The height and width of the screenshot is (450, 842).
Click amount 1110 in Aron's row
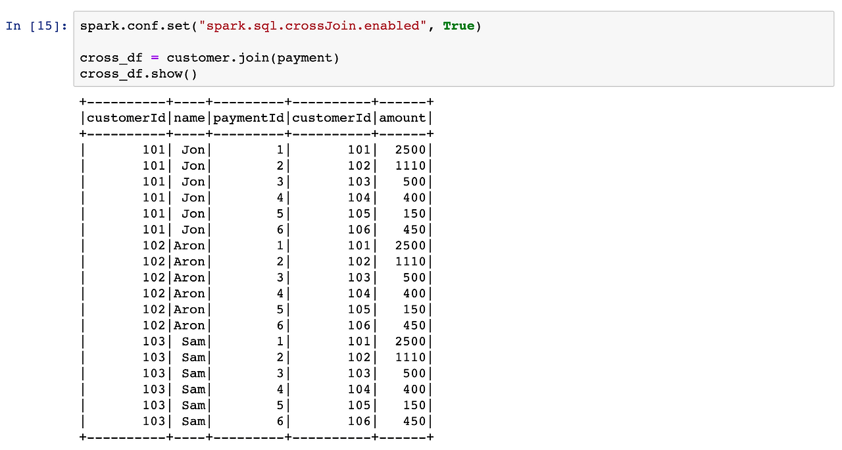click(x=411, y=261)
